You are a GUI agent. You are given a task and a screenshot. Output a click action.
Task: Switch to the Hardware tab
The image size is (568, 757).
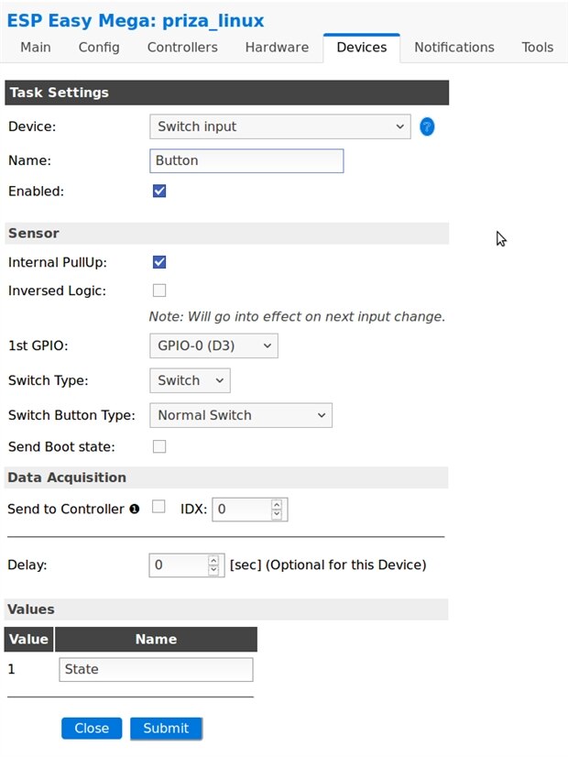click(277, 48)
